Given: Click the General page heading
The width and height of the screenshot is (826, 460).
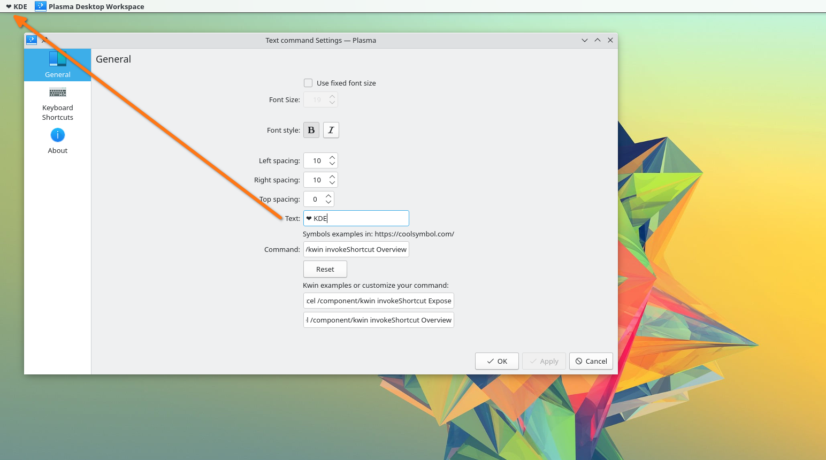Looking at the screenshot, I should click(x=113, y=59).
